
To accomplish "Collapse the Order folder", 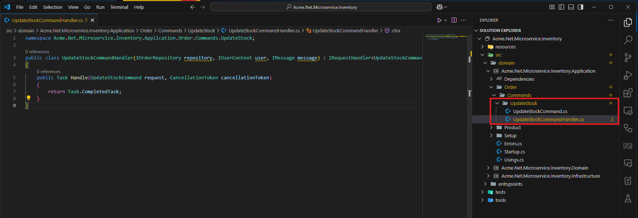I will [x=491, y=87].
